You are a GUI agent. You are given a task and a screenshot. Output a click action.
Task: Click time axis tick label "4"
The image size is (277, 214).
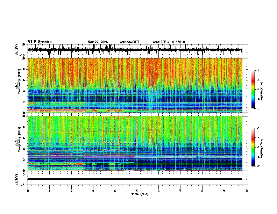tap(115, 191)
